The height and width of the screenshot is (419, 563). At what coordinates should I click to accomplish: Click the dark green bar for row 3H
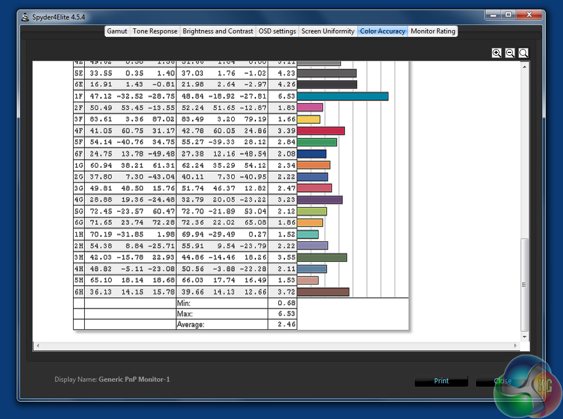point(322,257)
